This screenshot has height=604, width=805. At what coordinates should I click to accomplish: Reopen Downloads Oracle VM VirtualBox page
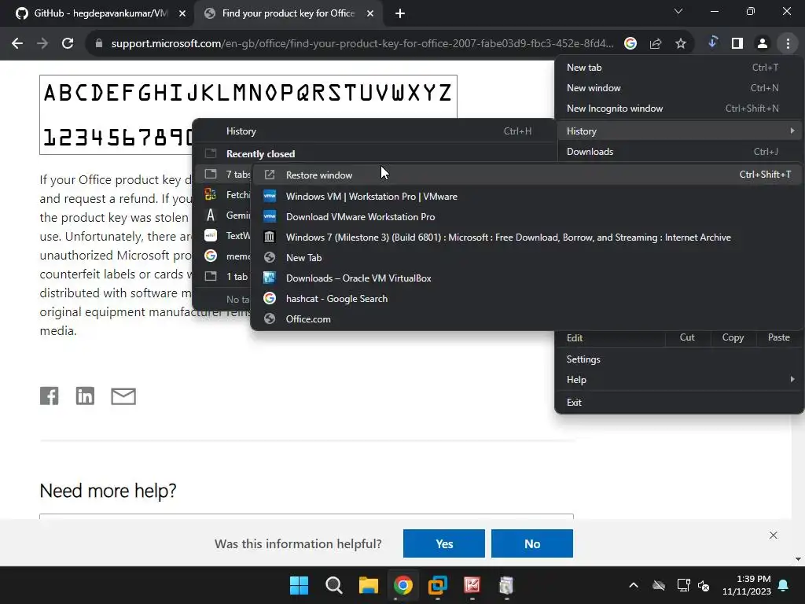coord(527,278)
